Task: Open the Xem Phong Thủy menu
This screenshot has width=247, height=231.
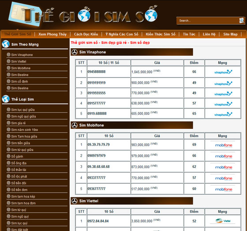Action: (x=52, y=34)
